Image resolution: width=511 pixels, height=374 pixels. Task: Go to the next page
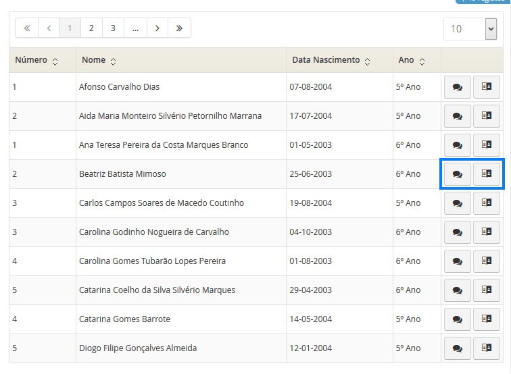(x=157, y=28)
